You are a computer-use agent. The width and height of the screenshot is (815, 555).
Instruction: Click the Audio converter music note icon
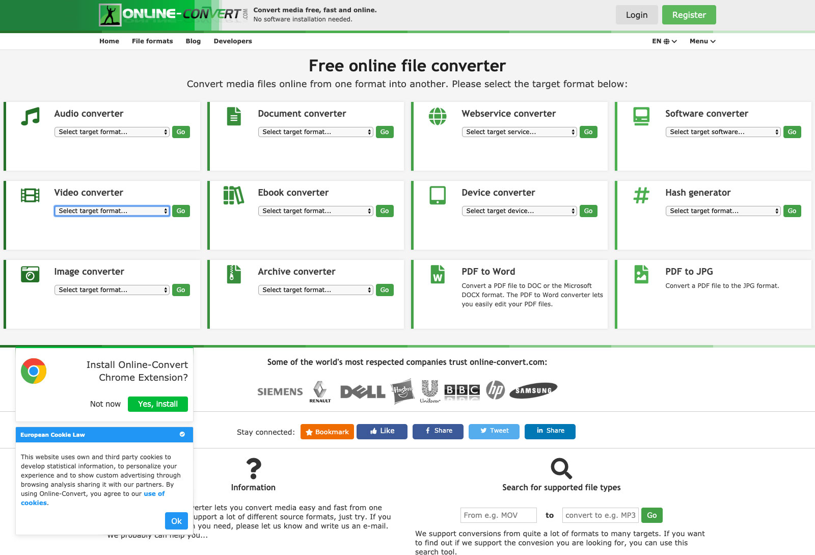30,116
